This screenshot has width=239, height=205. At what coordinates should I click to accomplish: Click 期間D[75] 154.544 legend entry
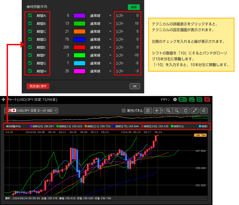(126, 126)
